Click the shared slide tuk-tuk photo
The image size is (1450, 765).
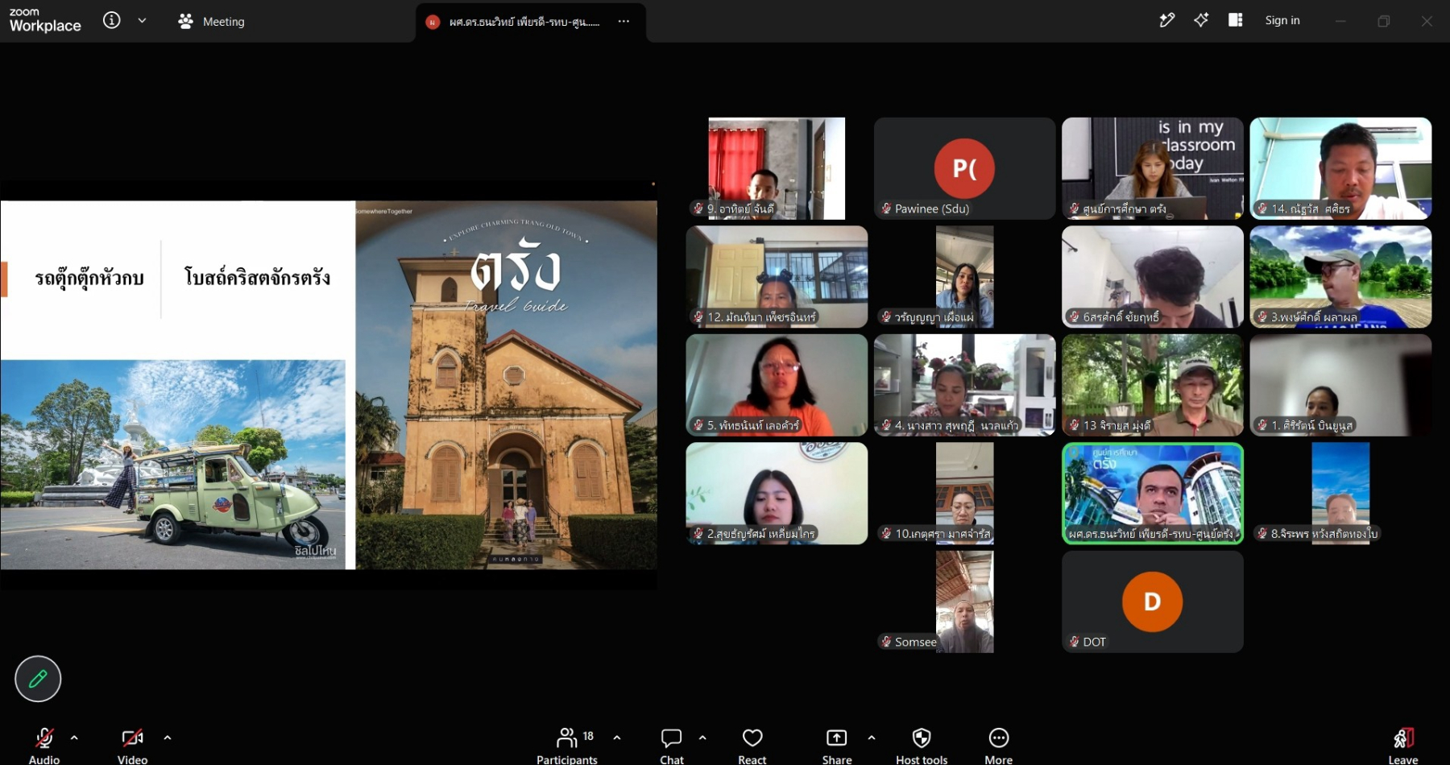click(x=173, y=464)
